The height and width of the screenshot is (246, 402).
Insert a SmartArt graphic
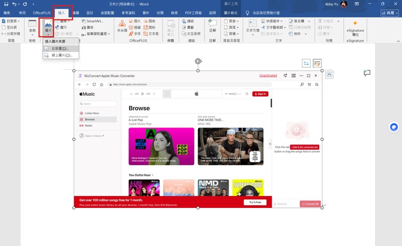point(92,21)
